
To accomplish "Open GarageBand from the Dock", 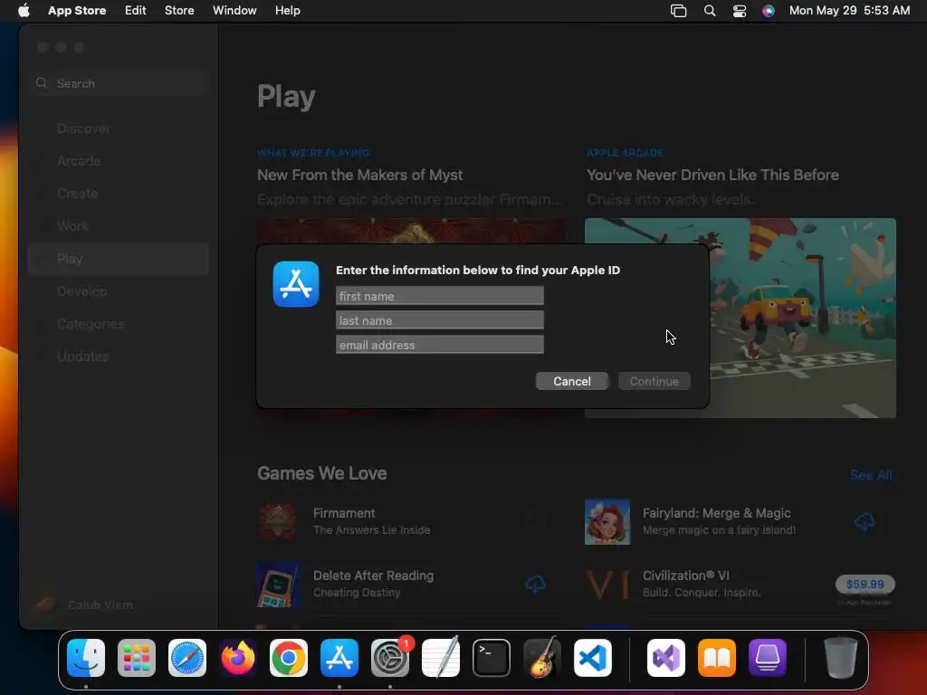I will coord(542,658).
